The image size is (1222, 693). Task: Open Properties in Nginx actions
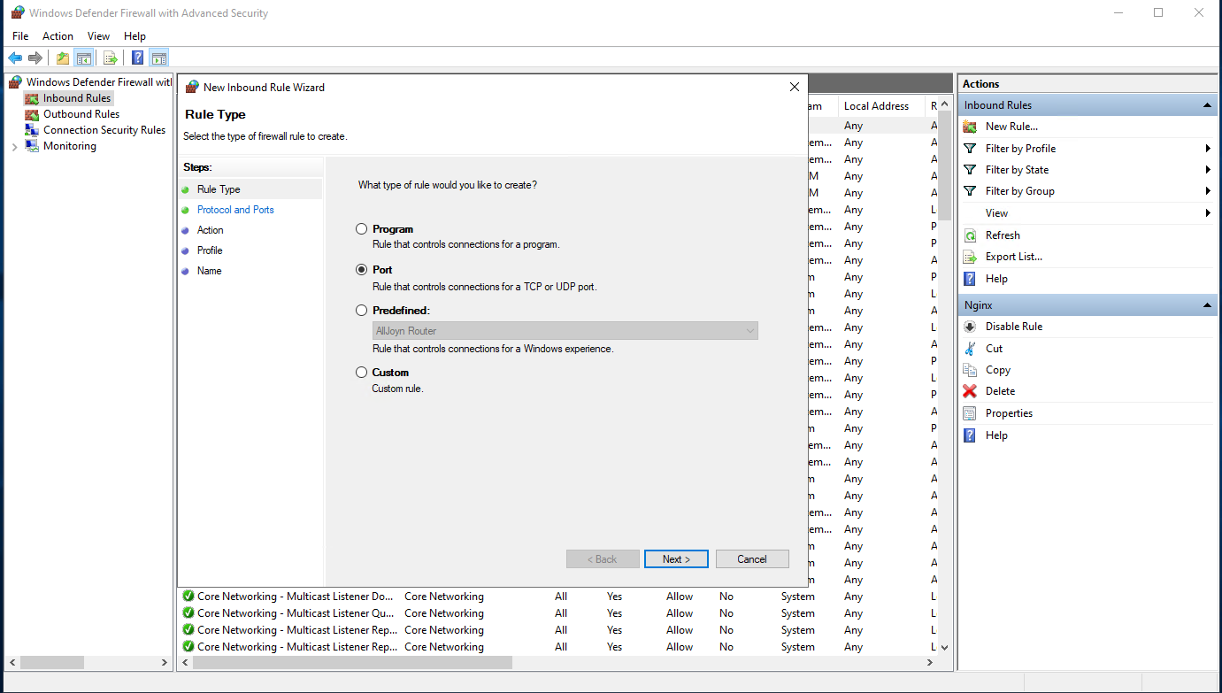tap(1009, 413)
